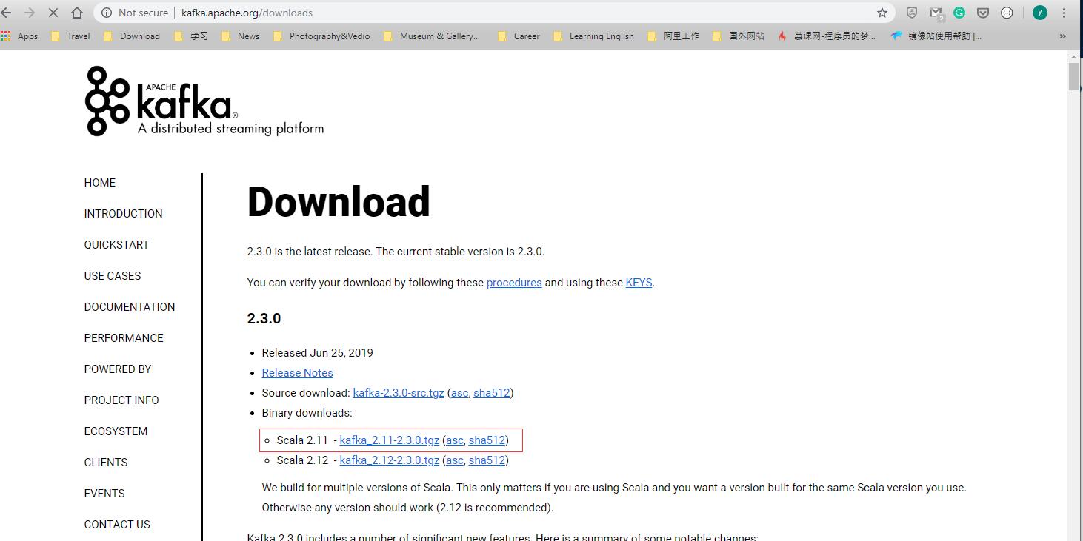Open INTRODUCTION in the sidebar

coord(123,214)
